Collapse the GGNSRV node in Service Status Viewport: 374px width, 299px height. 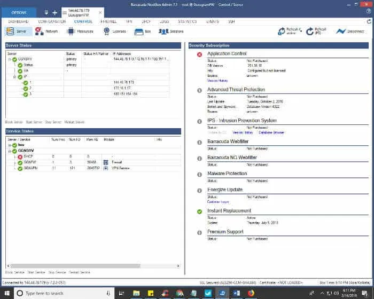pos(10,151)
